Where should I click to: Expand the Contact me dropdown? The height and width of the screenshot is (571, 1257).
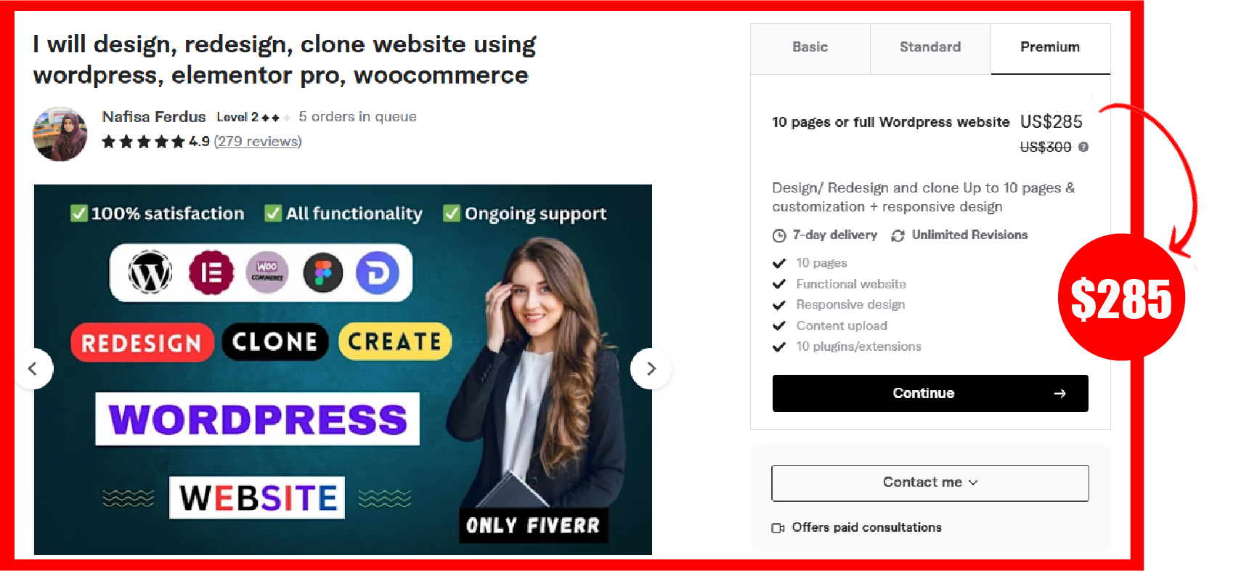point(930,483)
